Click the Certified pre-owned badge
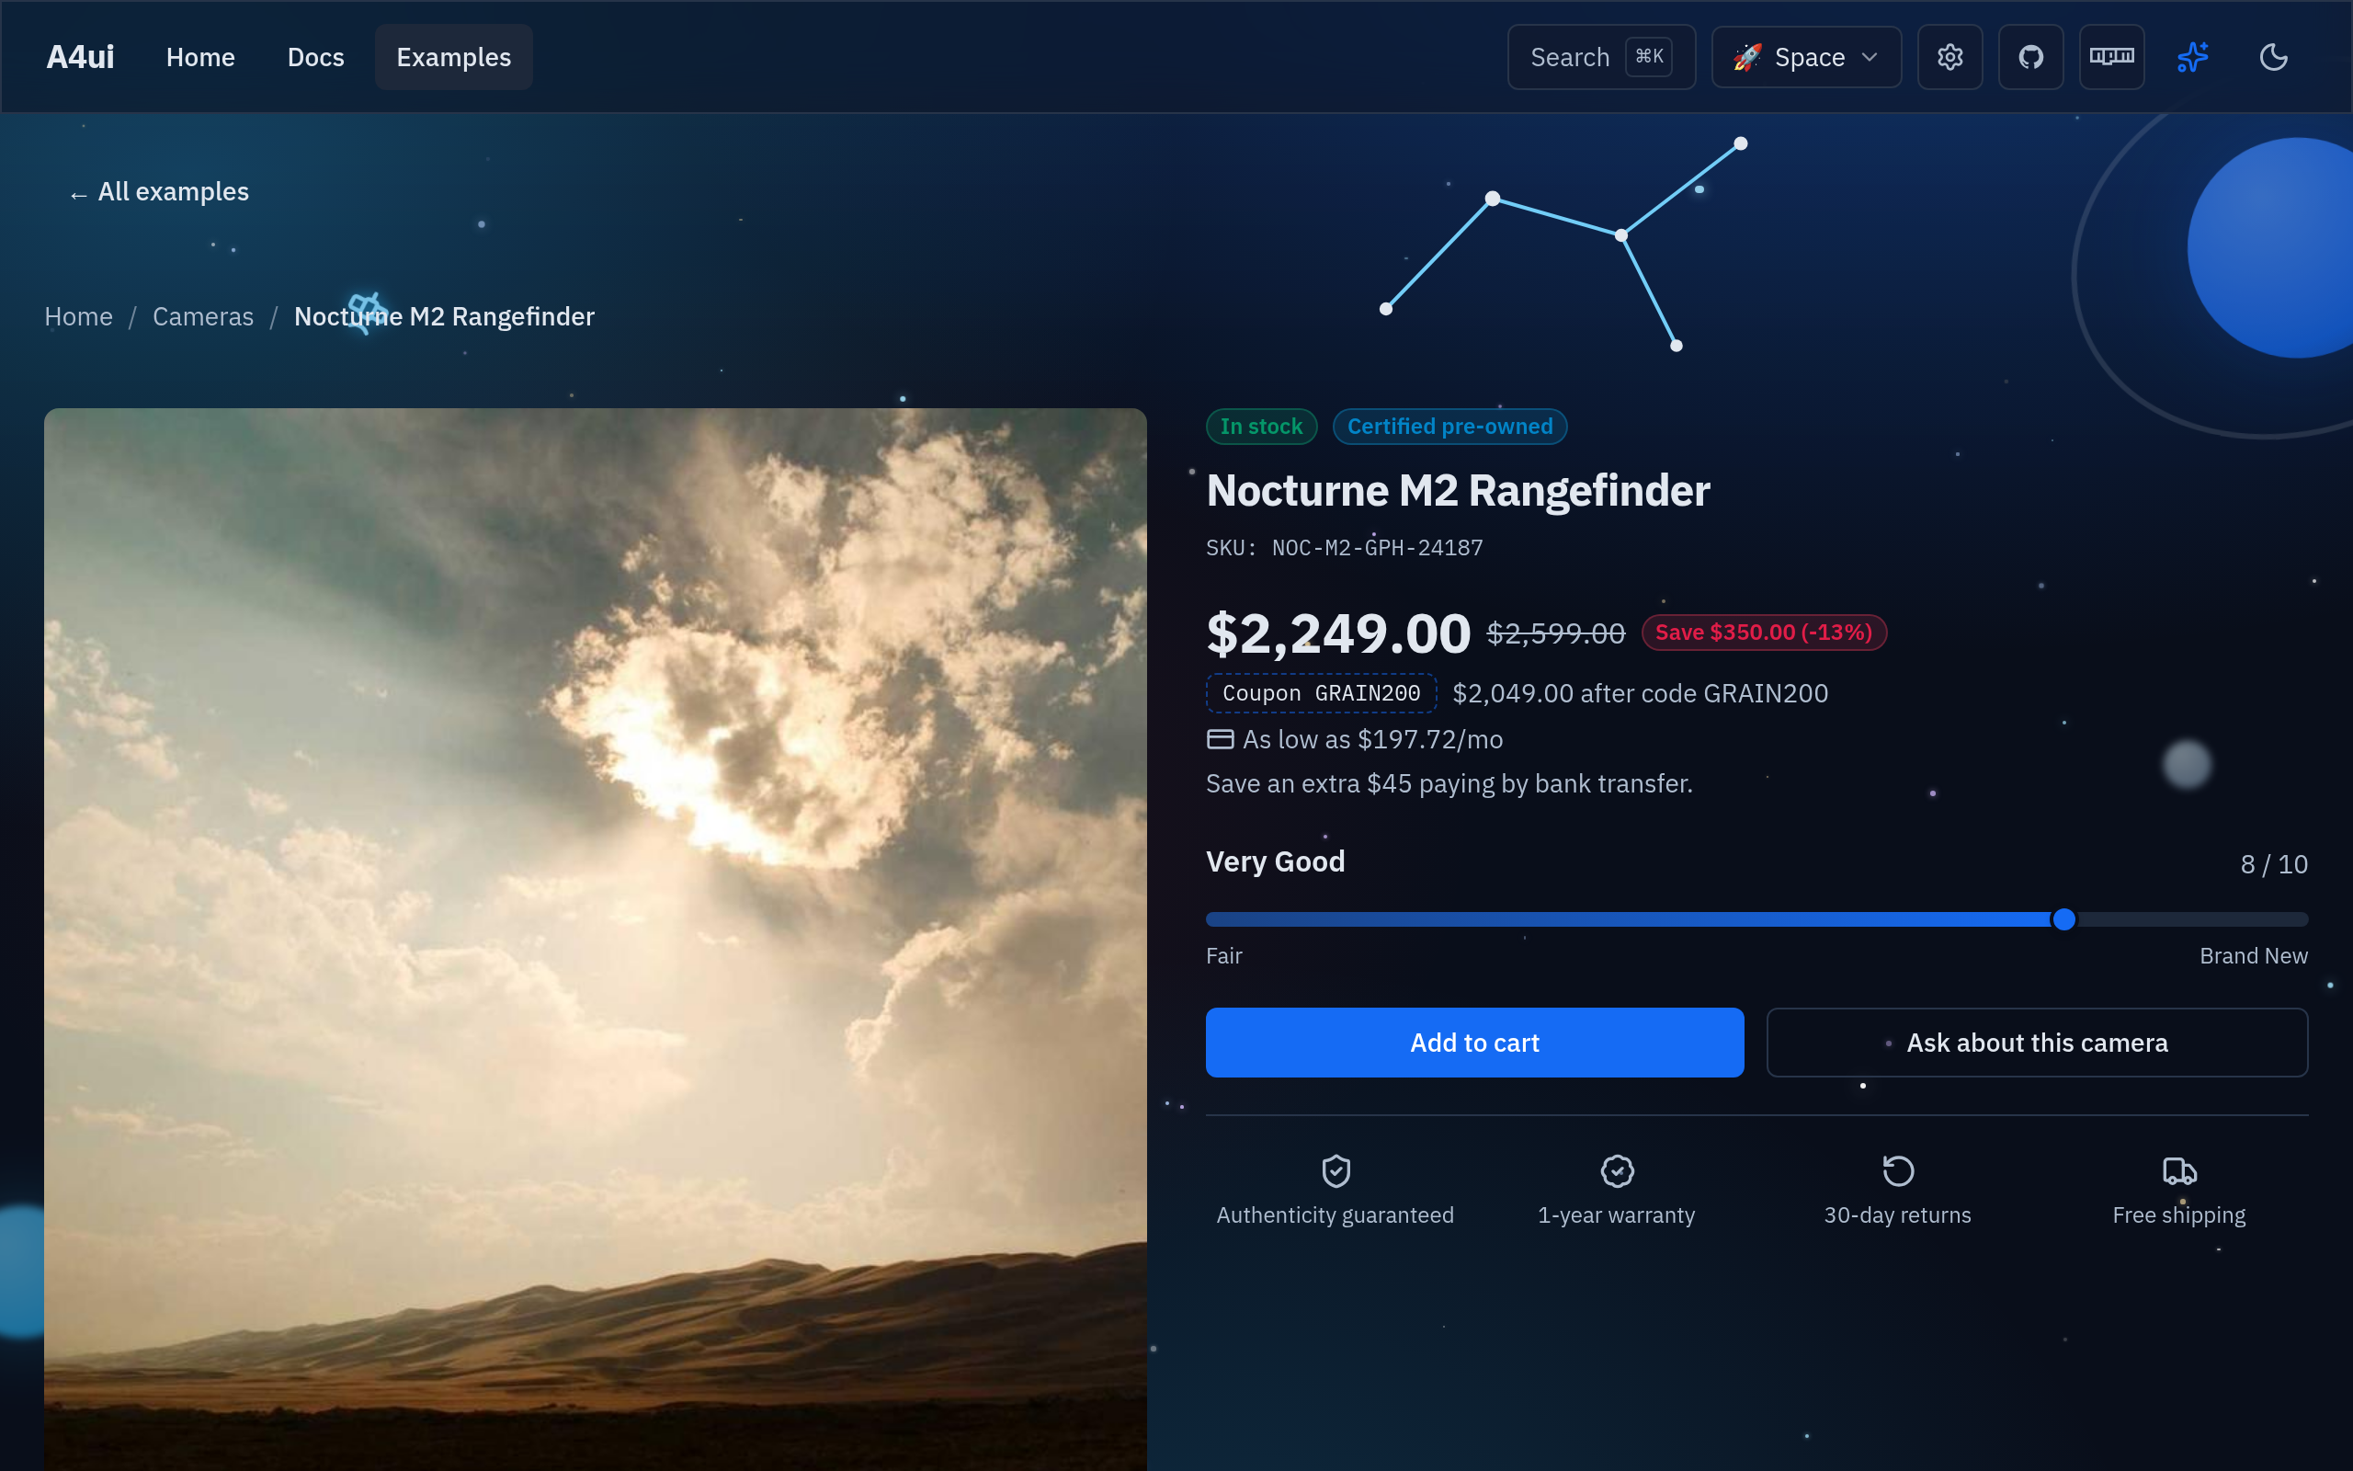 (1449, 426)
